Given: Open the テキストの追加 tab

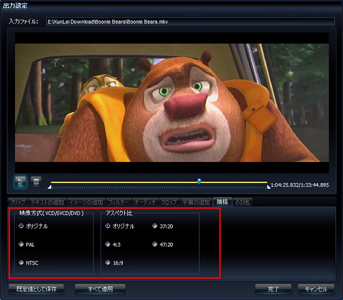Looking at the screenshot, I should click(47, 202).
